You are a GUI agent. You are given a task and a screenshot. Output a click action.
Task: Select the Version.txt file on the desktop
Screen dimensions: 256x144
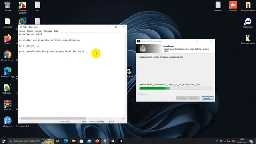pos(218,6)
